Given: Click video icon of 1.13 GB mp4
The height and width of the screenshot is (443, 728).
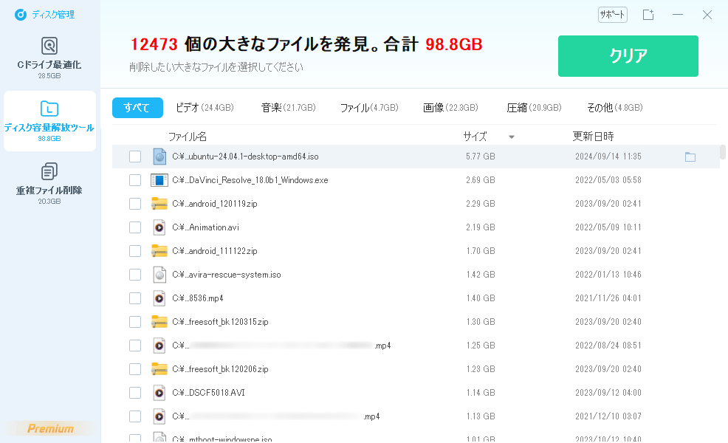Looking at the screenshot, I should [159, 416].
